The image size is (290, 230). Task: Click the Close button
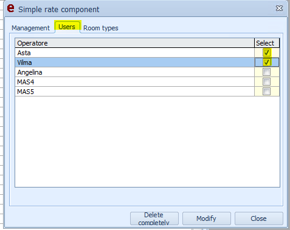(x=259, y=218)
